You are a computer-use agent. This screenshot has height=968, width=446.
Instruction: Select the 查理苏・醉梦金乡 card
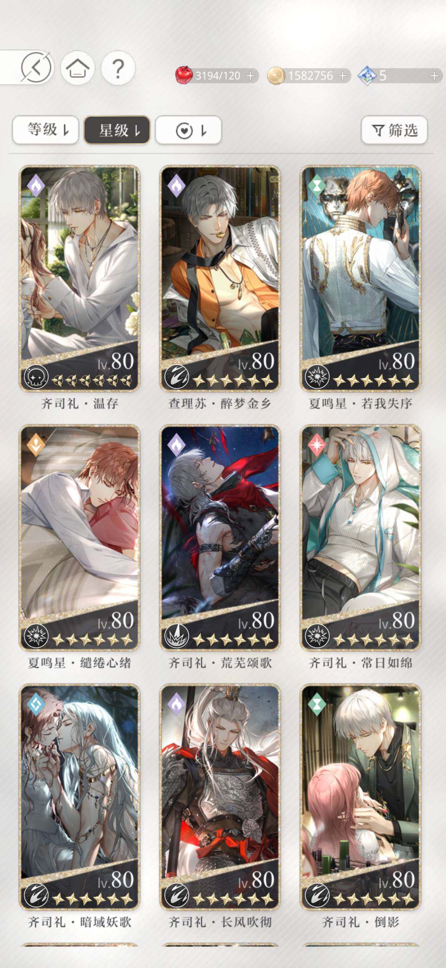220,279
